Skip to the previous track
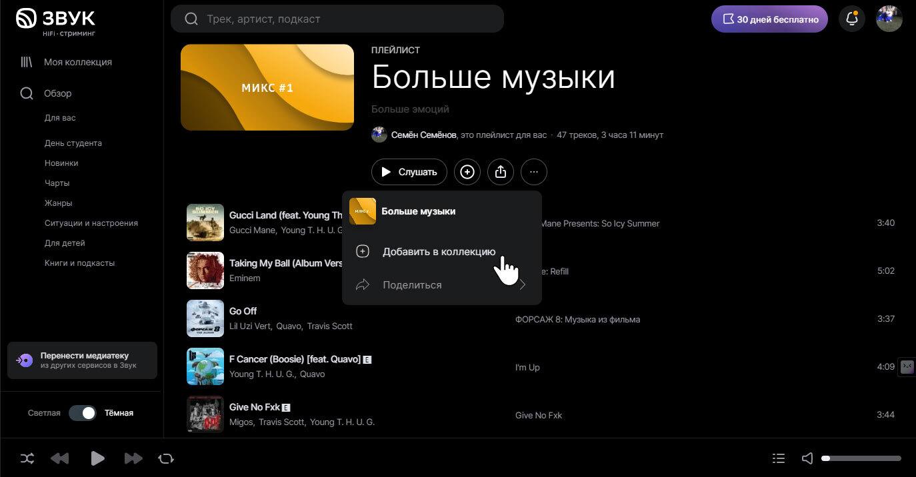916x477 pixels. pos(60,458)
